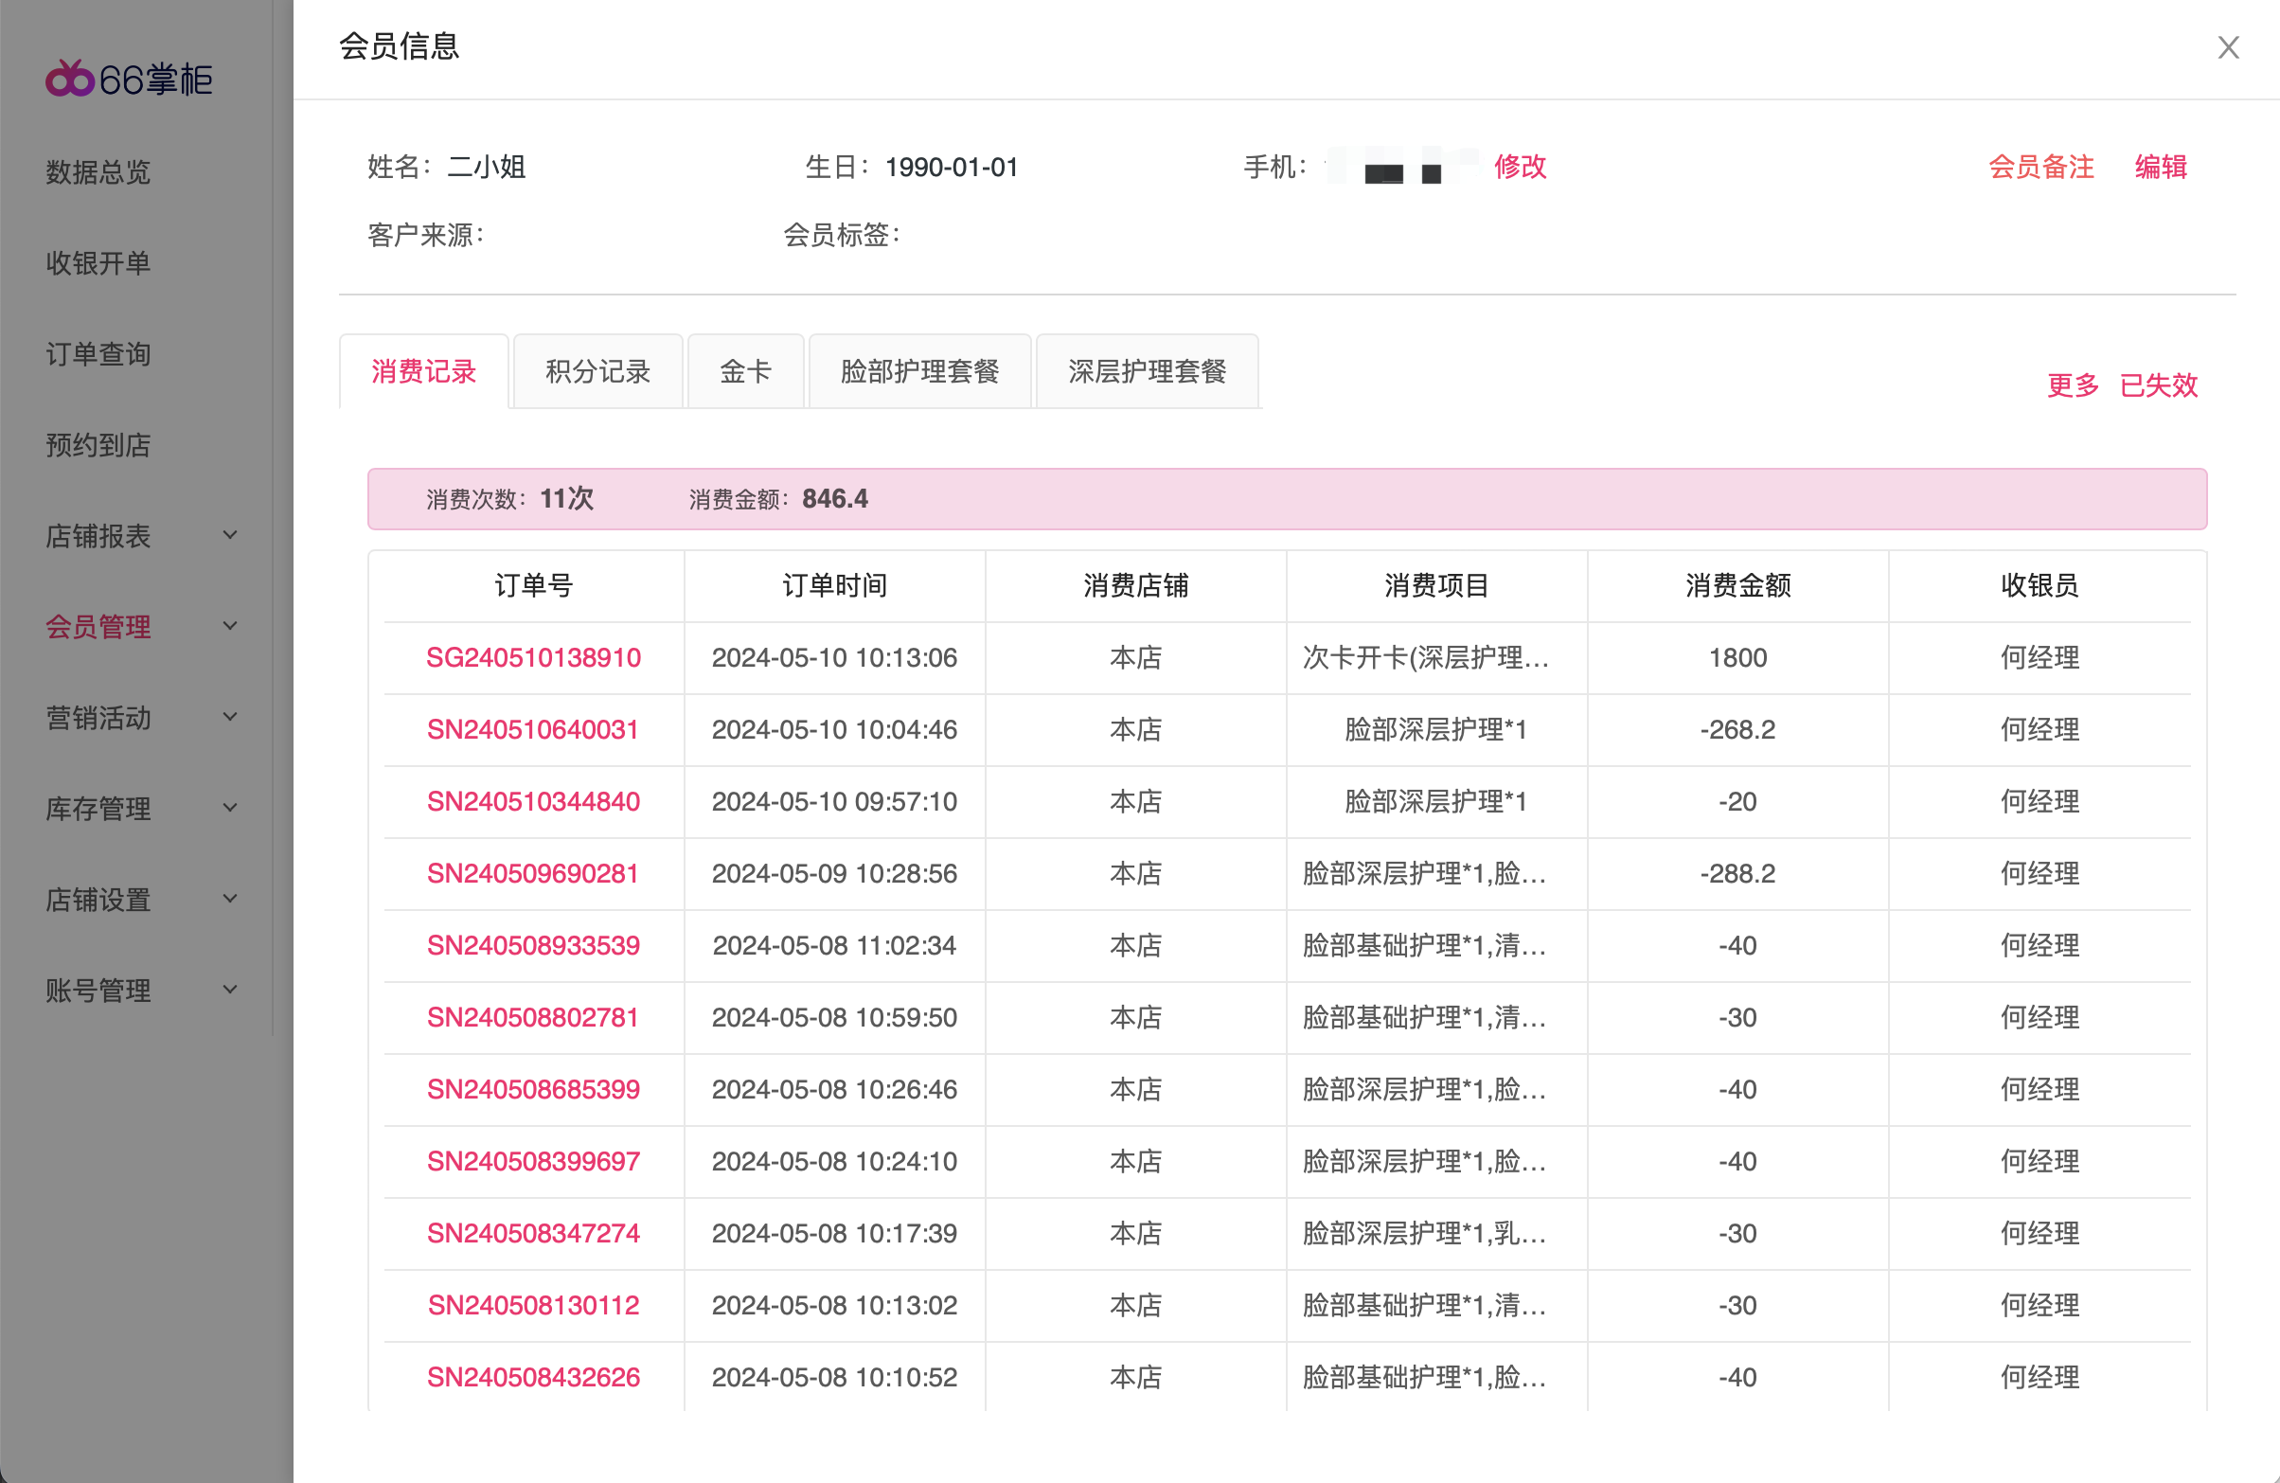2280x1483 pixels.
Task: Open the 深层护理套餐 tab
Action: pyautogui.click(x=1147, y=372)
